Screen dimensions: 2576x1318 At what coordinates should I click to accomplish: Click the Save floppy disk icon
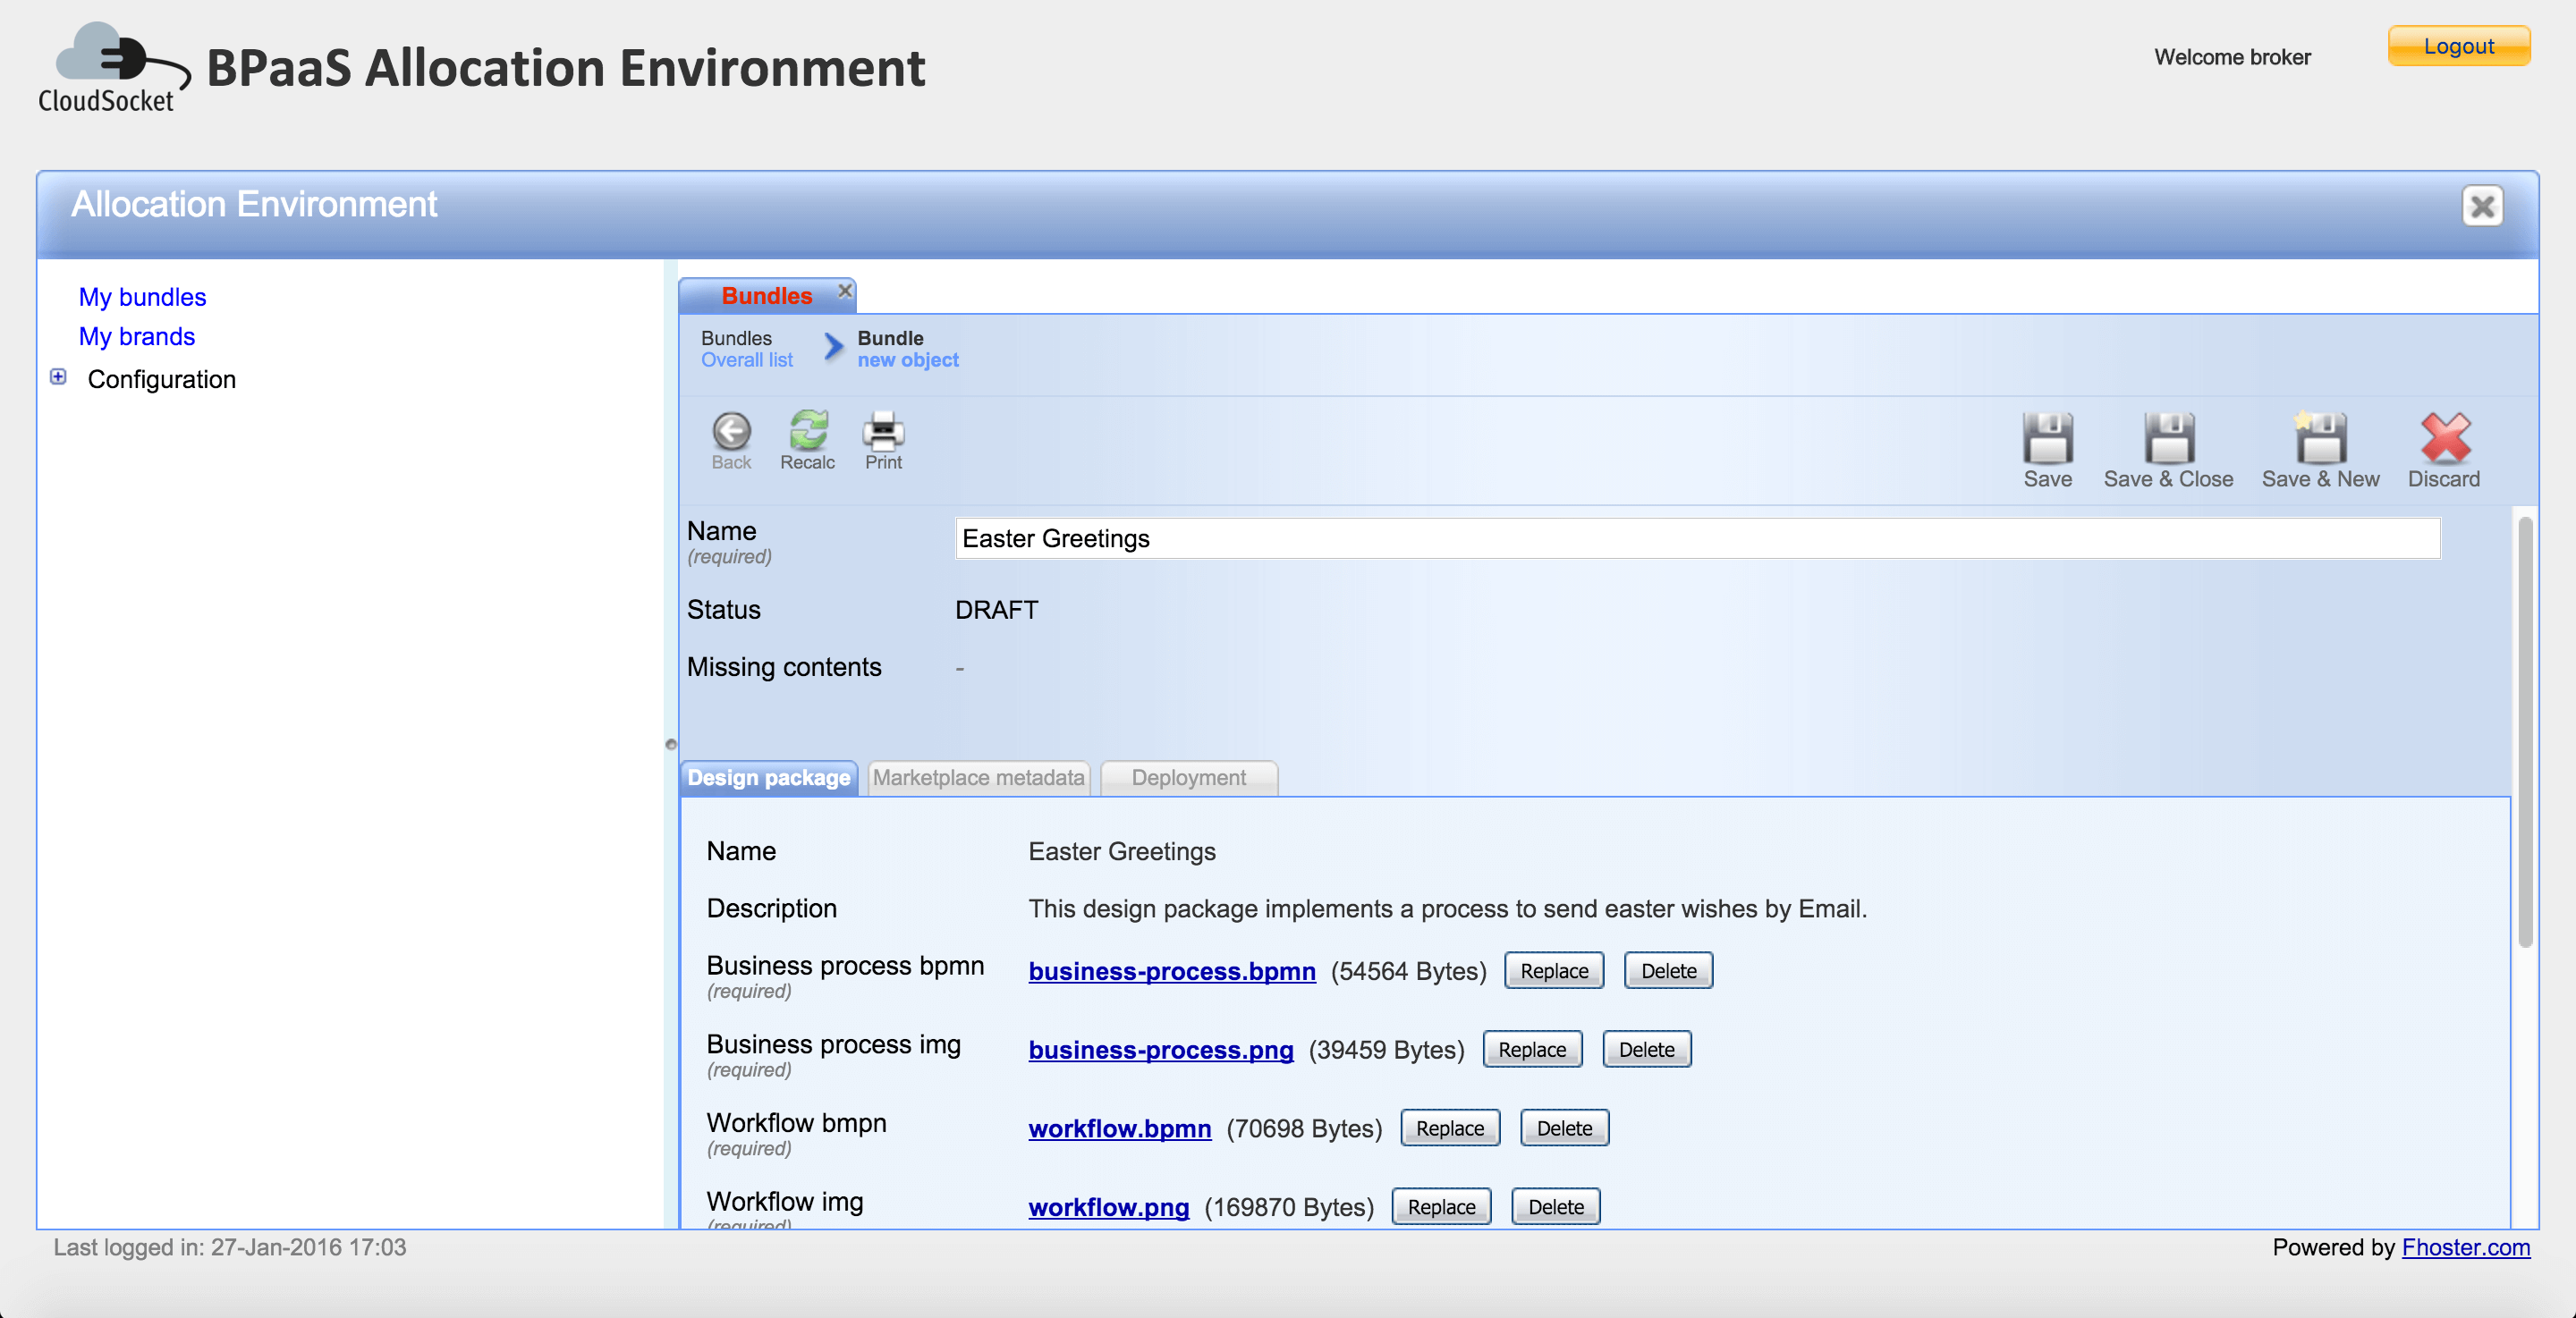coord(2047,439)
